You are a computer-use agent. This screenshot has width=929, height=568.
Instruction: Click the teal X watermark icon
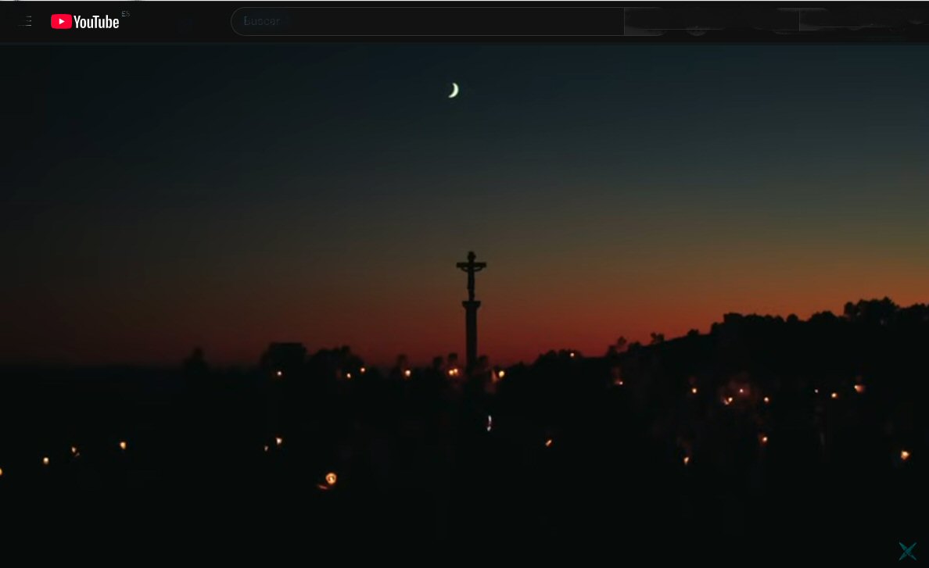point(907,551)
